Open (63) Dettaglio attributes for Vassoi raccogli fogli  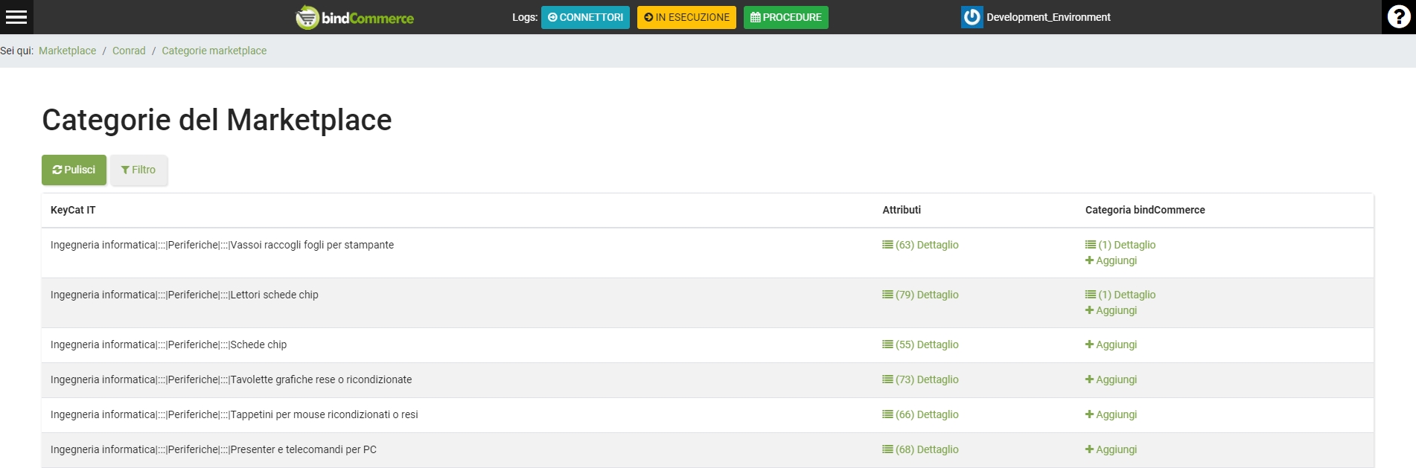pyautogui.click(x=920, y=245)
